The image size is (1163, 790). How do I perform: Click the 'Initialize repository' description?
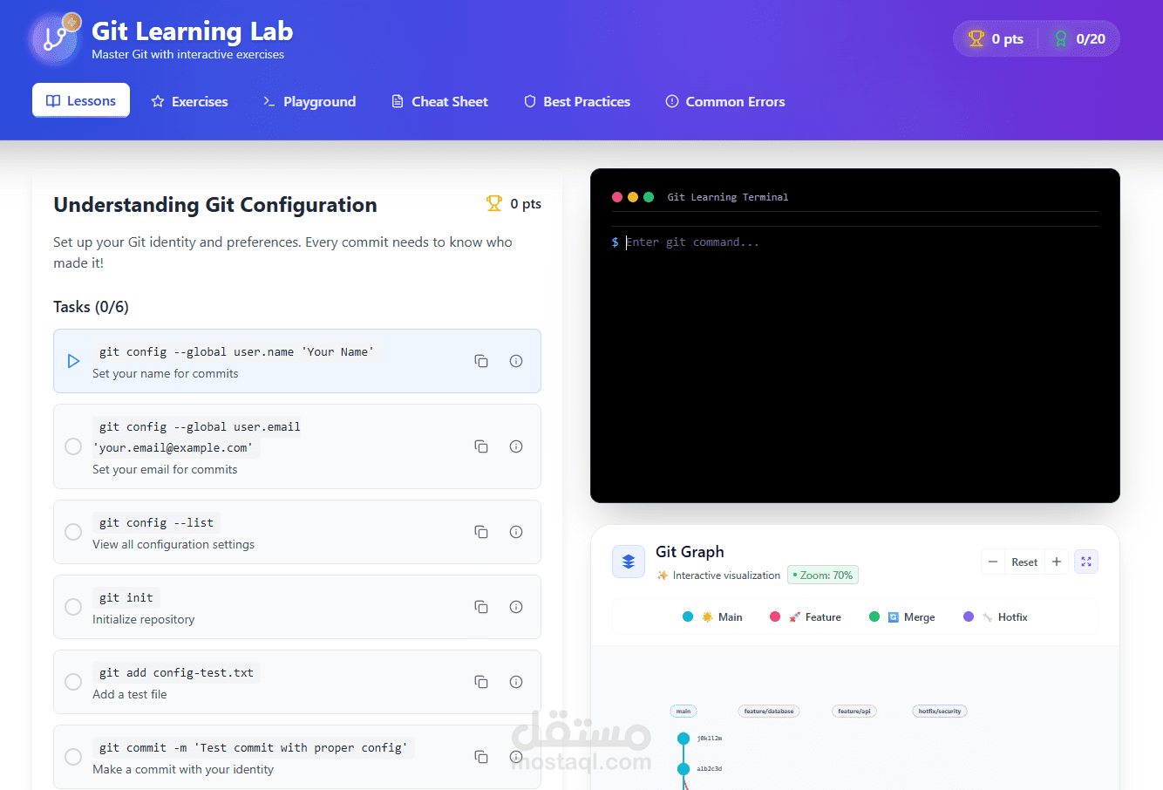click(x=144, y=619)
